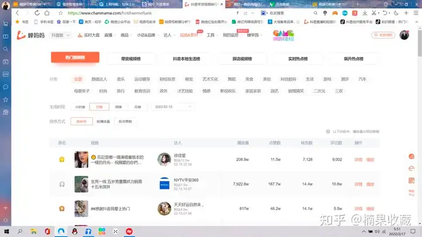Filter by 二次元 category

click(319, 91)
